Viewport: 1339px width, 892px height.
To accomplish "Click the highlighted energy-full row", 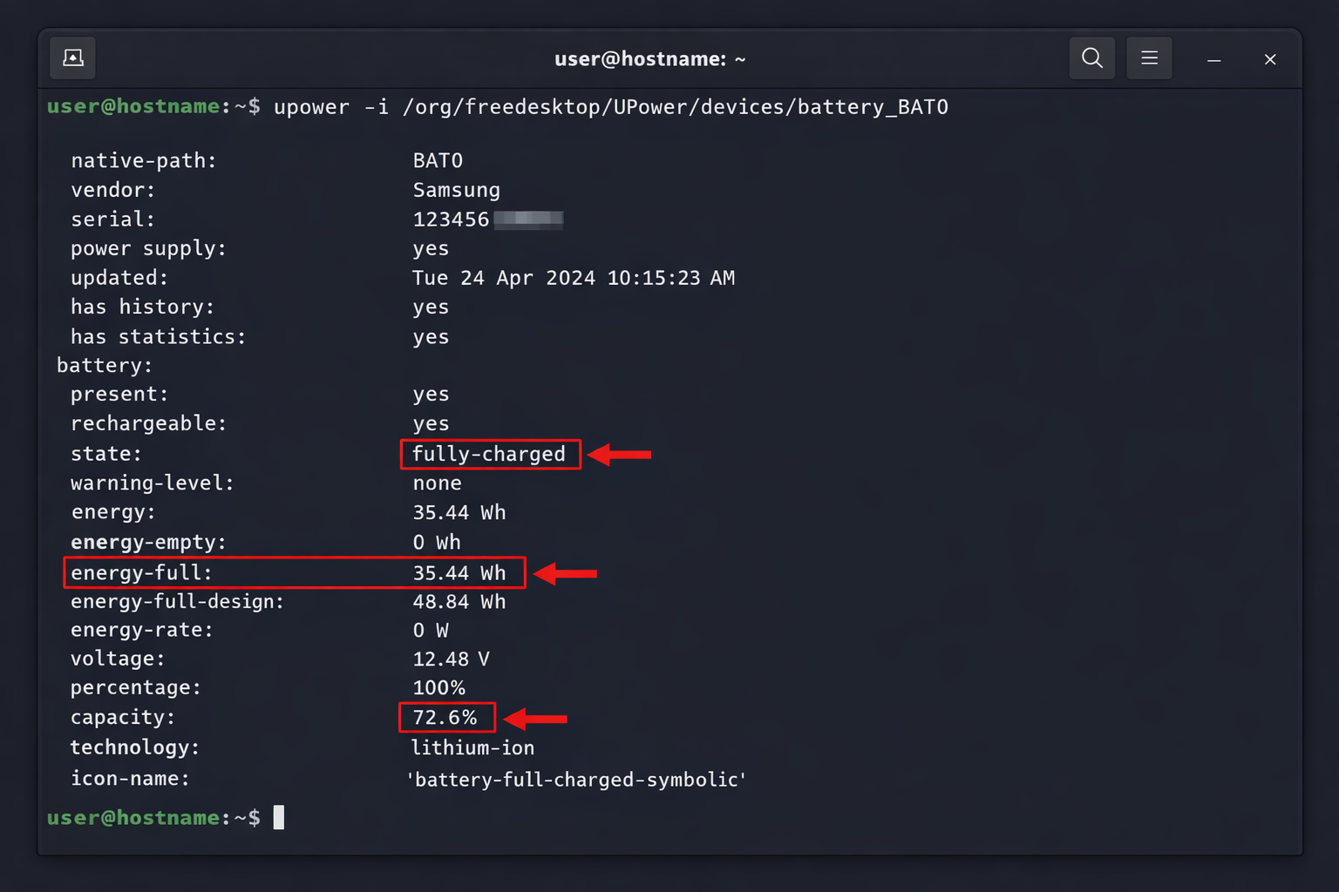I will 294,572.
